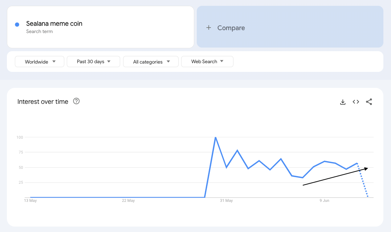Screen dimensions: 391x232
Task: Expand the Worldwide region dropdown
Action: click(x=40, y=62)
